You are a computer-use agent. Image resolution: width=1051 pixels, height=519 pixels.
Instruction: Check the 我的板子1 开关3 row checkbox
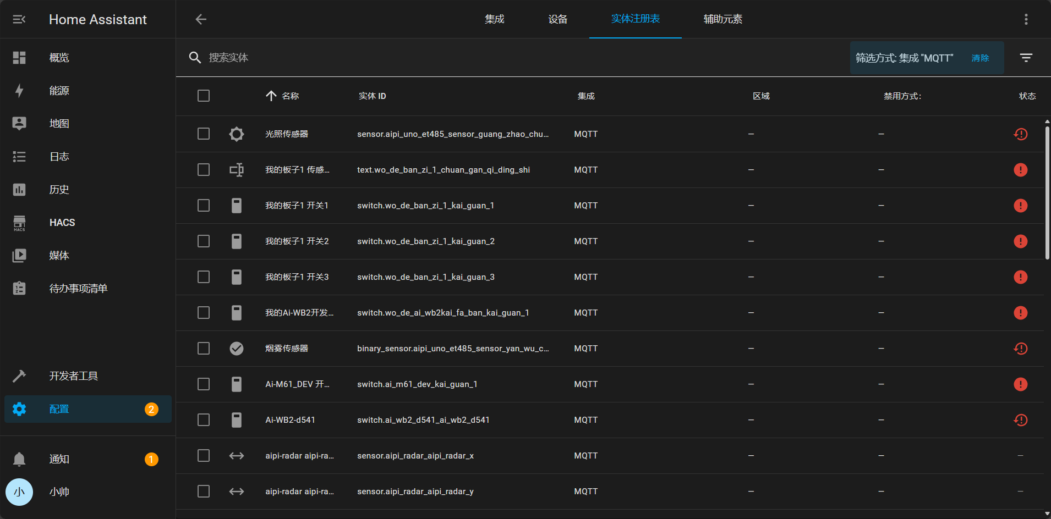click(x=204, y=277)
